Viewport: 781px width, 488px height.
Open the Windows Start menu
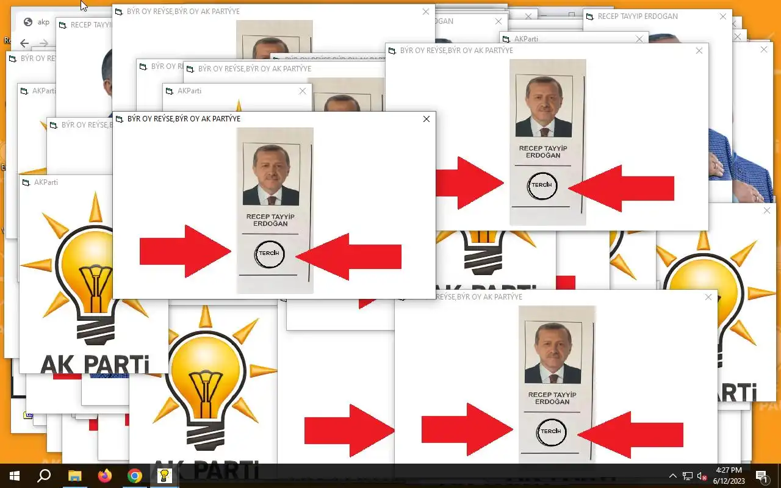tap(15, 476)
